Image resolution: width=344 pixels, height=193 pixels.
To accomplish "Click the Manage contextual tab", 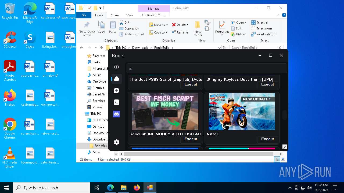I will [x=154, y=8].
